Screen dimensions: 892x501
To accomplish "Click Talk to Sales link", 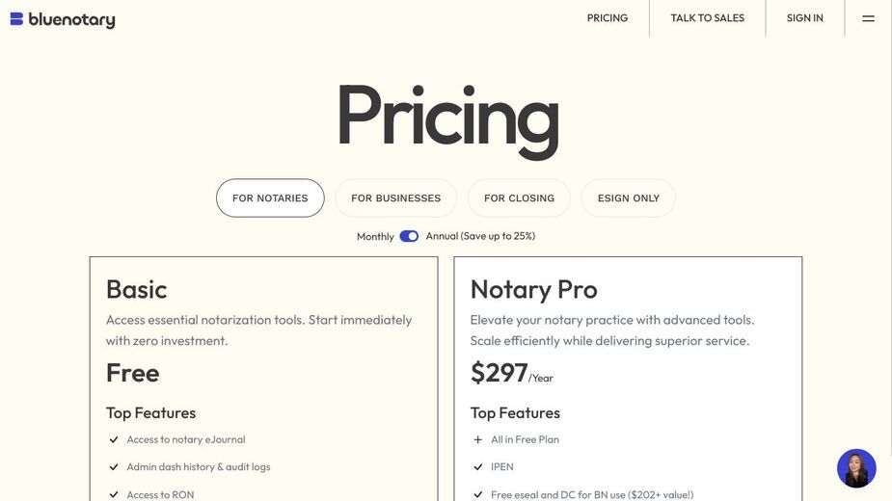I will coord(708,18).
